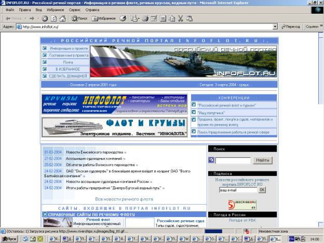Click В ИЗБРАННОЕ link
This screenshot has height=243, width=324.
click(68, 69)
